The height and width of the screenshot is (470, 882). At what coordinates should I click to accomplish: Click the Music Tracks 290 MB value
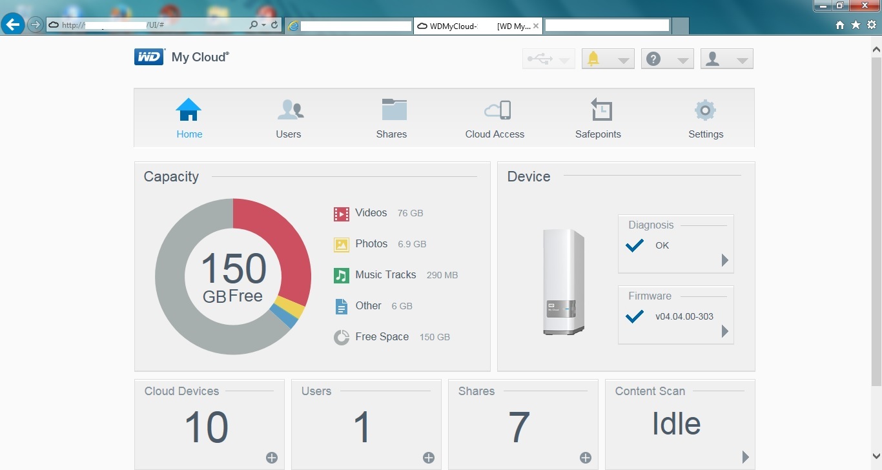pyautogui.click(x=442, y=275)
